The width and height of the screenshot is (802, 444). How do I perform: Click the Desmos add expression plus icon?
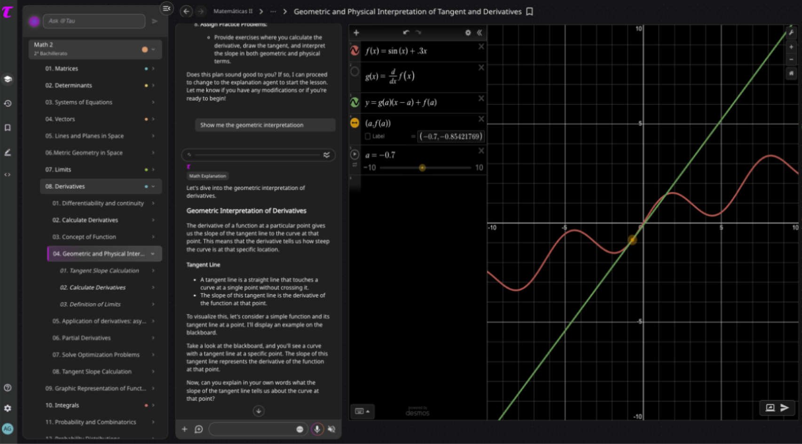tap(356, 32)
